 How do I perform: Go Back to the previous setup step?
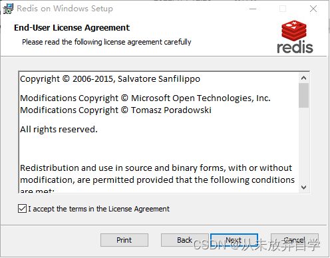(x=184, y=240)
